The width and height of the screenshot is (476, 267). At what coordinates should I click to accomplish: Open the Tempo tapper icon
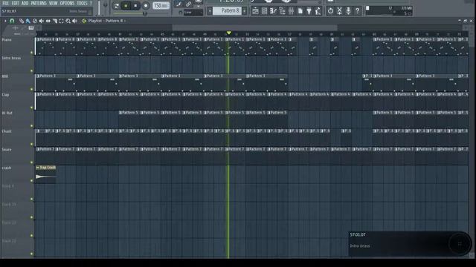click(x=318, y=11)
